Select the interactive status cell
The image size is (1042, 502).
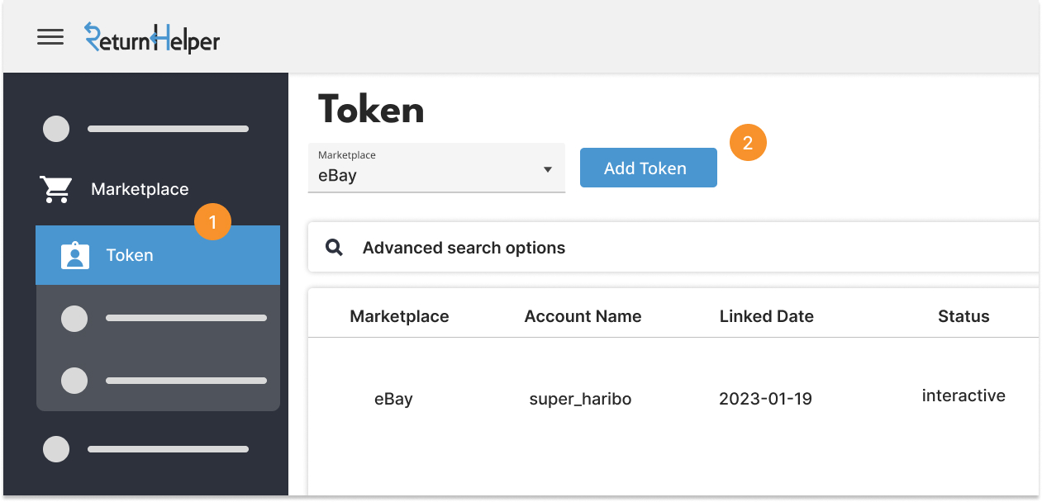pyautogui.click(x=963, y=395)
